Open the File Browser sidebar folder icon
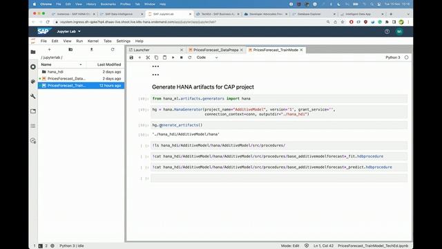Viewport: 442px width, 249px height. pos(33,52)
